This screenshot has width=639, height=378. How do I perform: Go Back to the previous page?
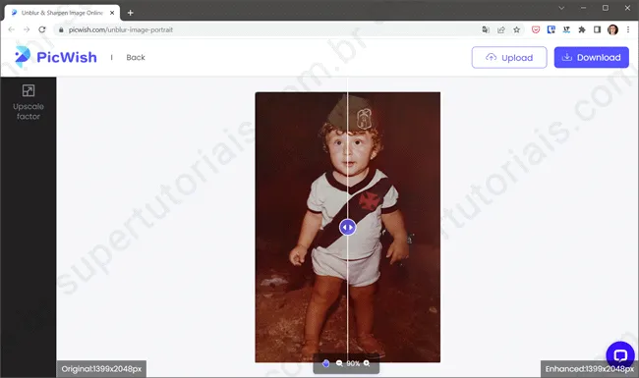coord(136,57)
